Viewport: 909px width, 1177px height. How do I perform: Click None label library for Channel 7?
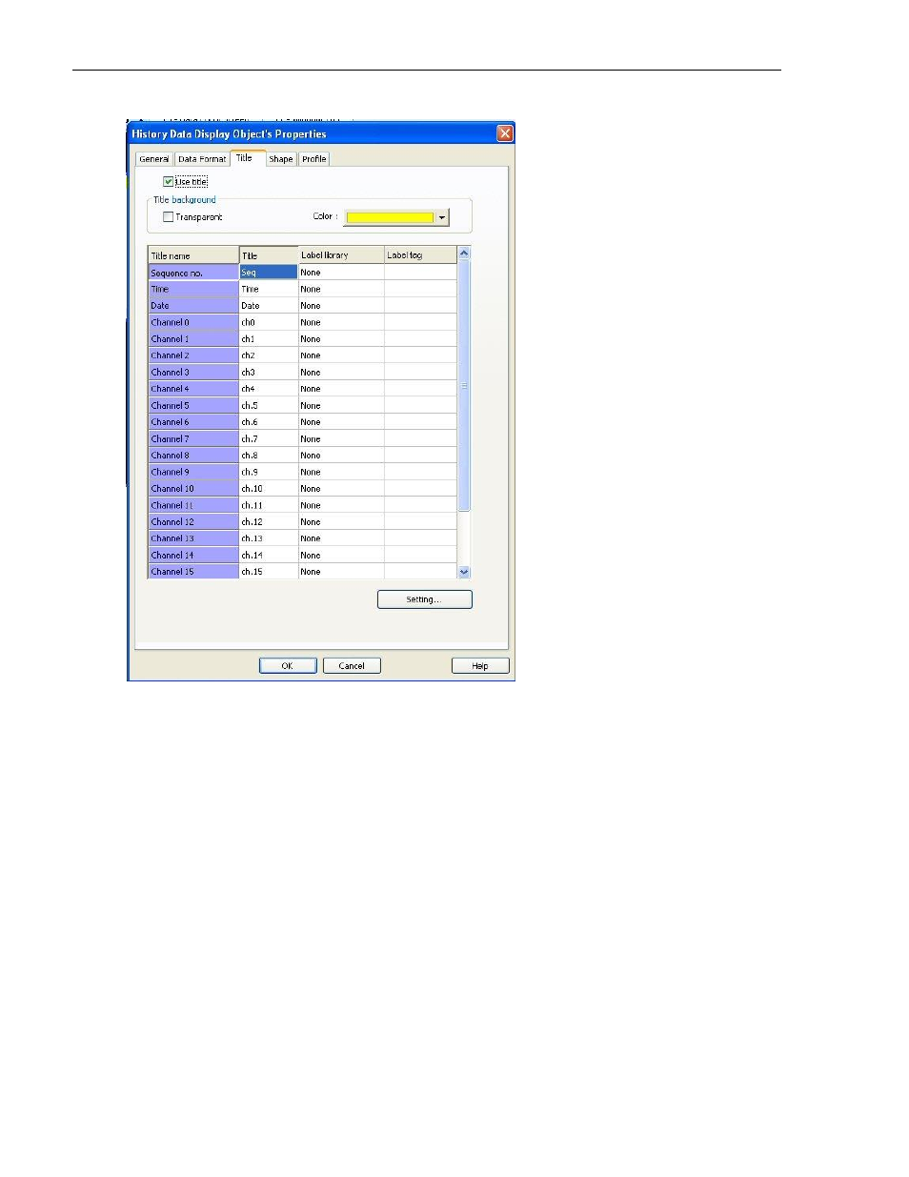pyautogui.click(x=341, y=439)
